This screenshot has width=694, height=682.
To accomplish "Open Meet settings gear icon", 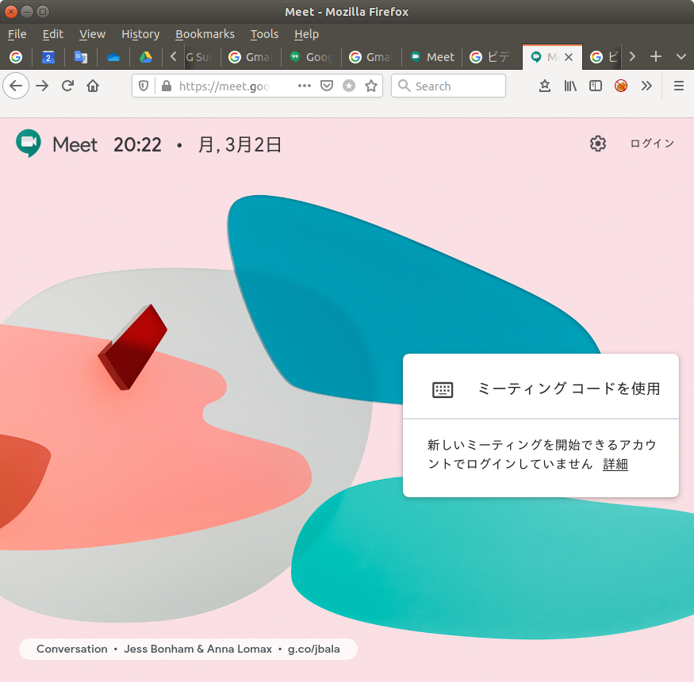I will 598,144.
